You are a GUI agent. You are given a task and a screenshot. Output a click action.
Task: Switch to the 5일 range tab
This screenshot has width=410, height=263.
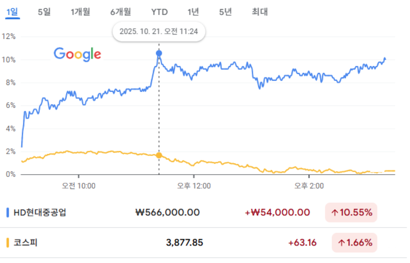coord(44,12)
